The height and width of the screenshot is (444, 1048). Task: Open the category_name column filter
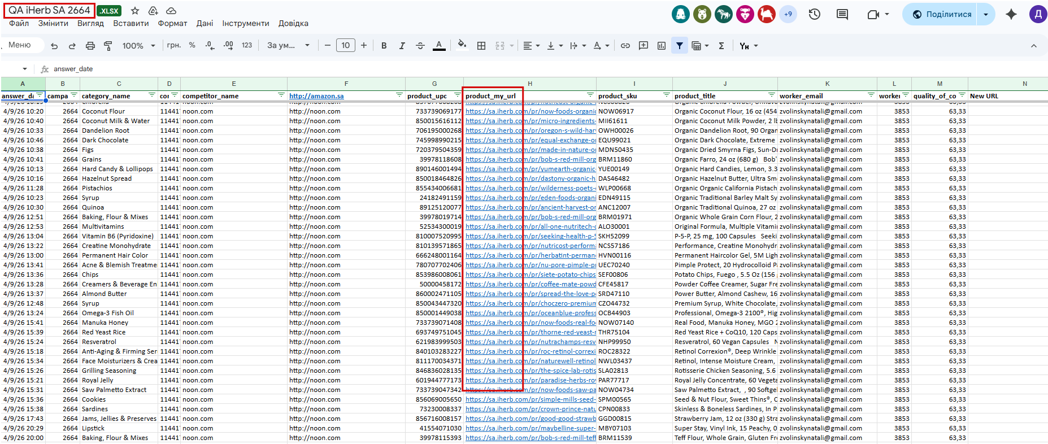152,95
